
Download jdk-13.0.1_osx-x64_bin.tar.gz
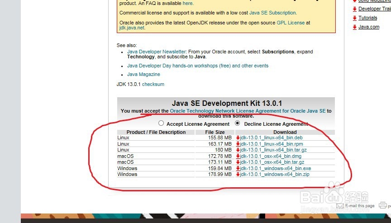272,162
